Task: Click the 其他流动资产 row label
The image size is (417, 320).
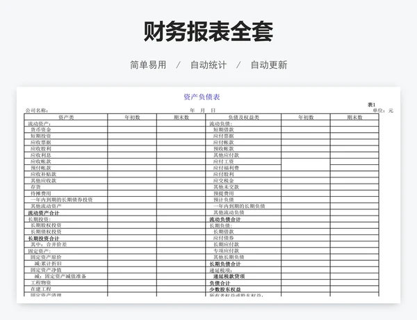Action: click(x=46, y=206)
